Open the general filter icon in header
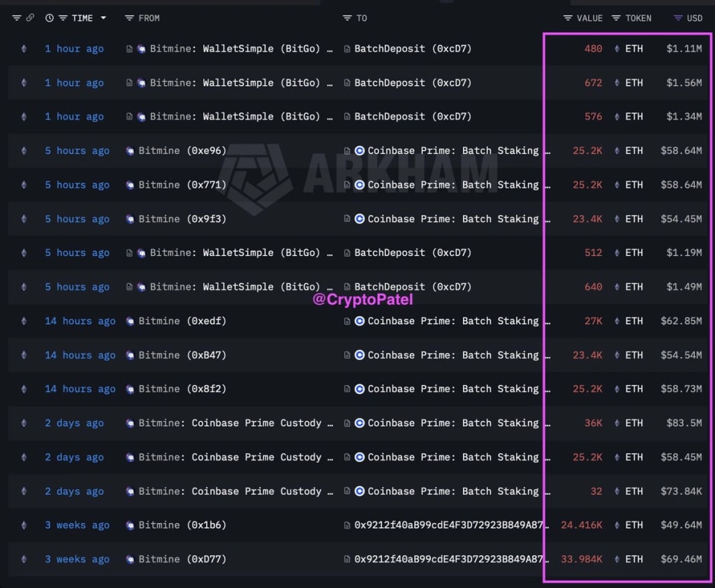The height and width of the screenshot is (588, 715). [x=17, y=18]
